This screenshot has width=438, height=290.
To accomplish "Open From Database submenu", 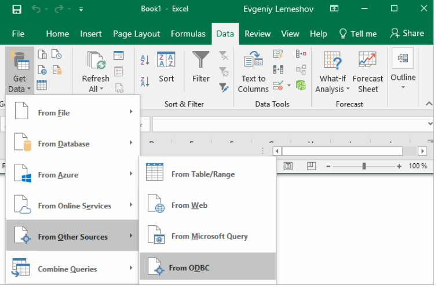I will coord(72,144).
